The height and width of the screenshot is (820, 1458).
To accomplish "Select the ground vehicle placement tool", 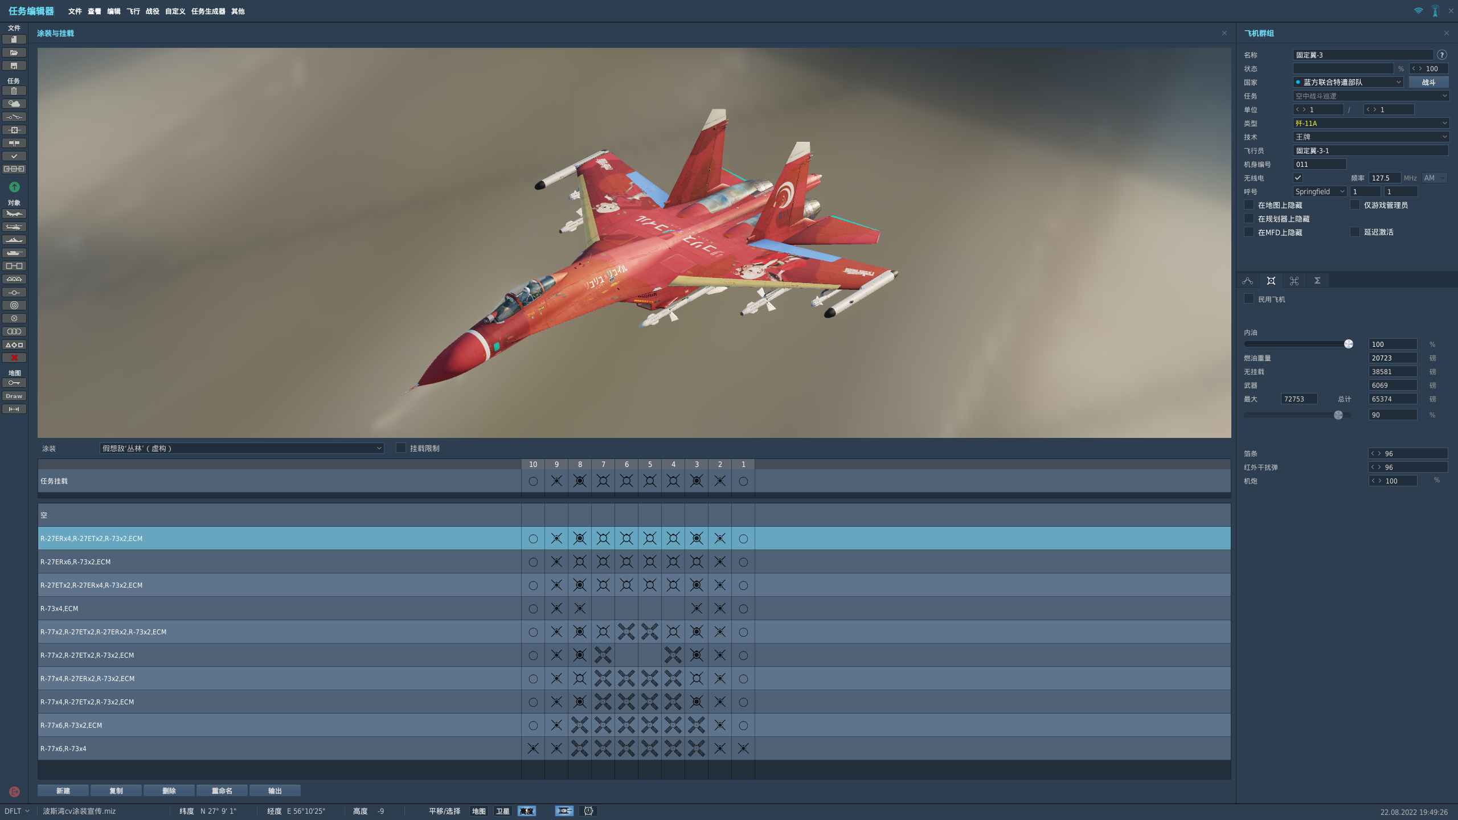I will [14, 253].
